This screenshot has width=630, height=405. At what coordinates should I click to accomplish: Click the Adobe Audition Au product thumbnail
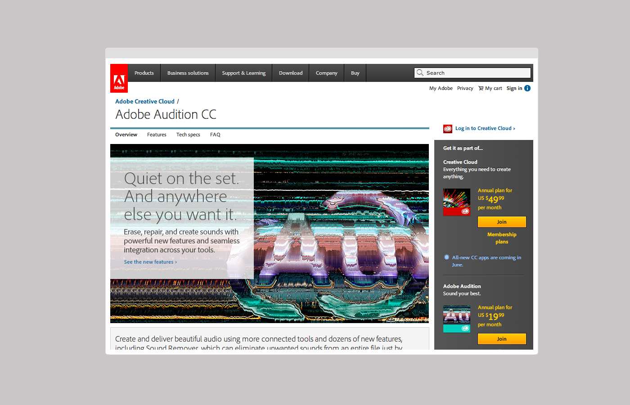457,319
